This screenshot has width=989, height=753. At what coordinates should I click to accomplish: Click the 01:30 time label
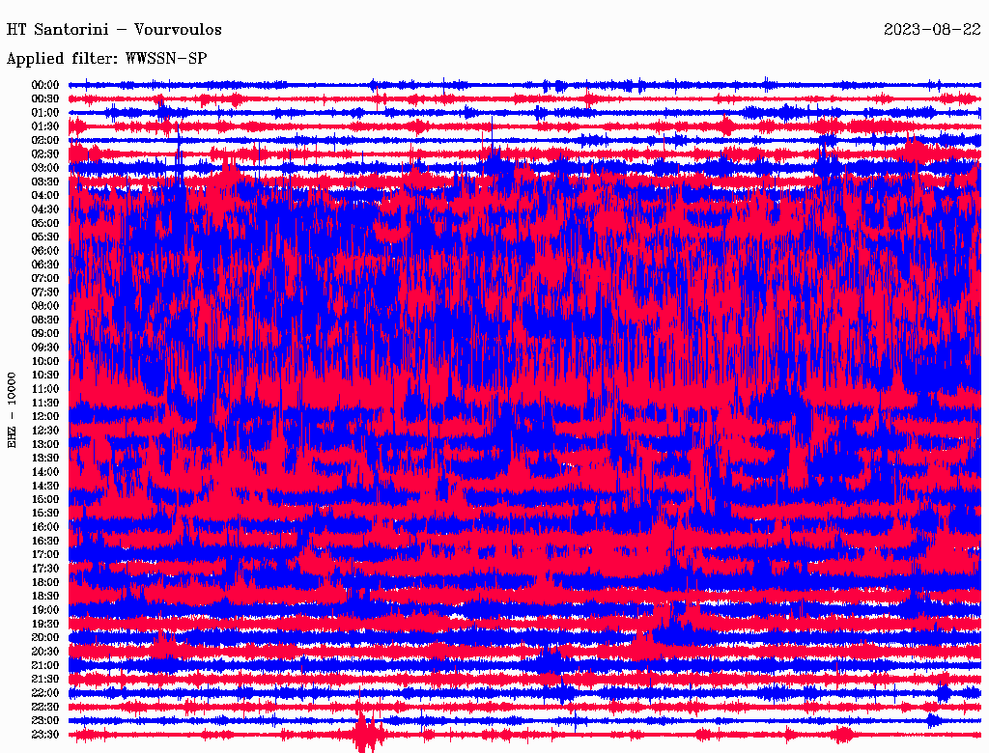[45, 126]
